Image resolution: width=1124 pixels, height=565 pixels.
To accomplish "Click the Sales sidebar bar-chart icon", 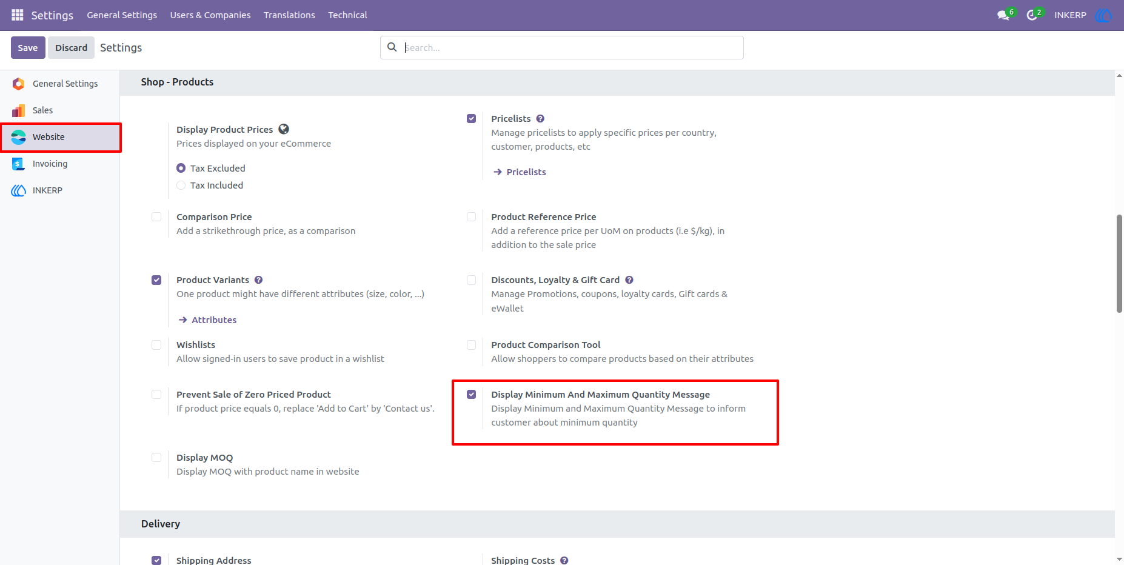I will pos(19,110).
